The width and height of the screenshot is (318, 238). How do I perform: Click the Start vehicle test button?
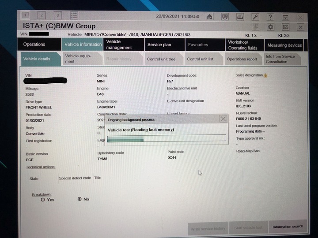tap(248, 228)
